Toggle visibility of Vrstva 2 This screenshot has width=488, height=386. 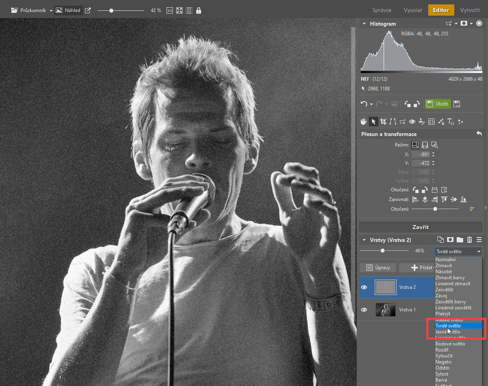(364, 287)
